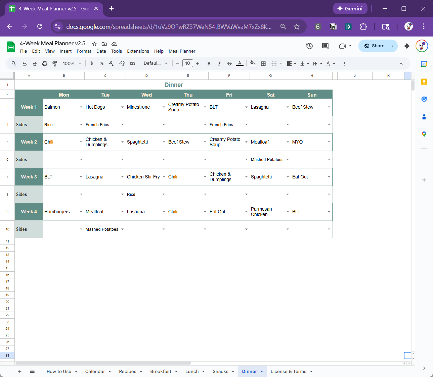
Task: Toggle bold formatting
Action: click(209, 63)
